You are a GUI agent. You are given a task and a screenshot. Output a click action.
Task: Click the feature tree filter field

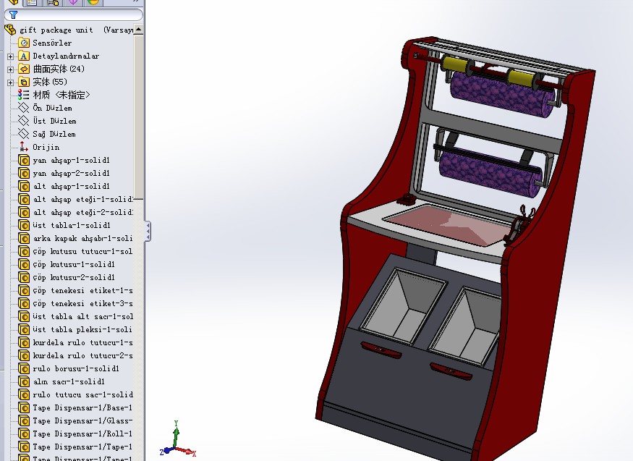point(74,15)
